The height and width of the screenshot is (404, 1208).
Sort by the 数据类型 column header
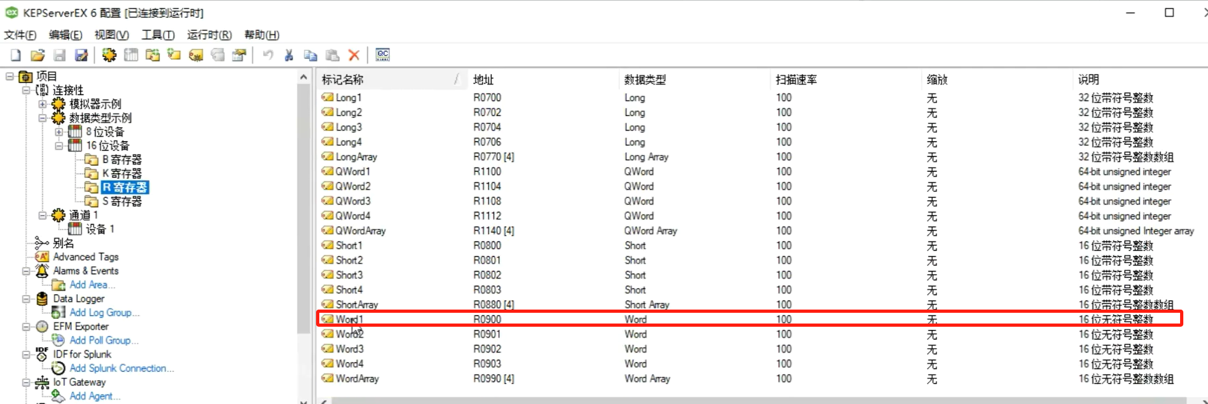tap(645, 80)
